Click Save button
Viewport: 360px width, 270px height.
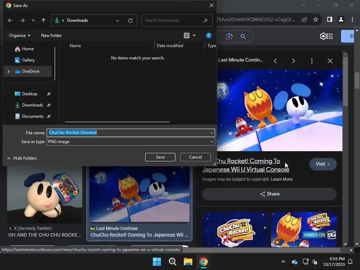pyautogui.click(x=160, y=157)
